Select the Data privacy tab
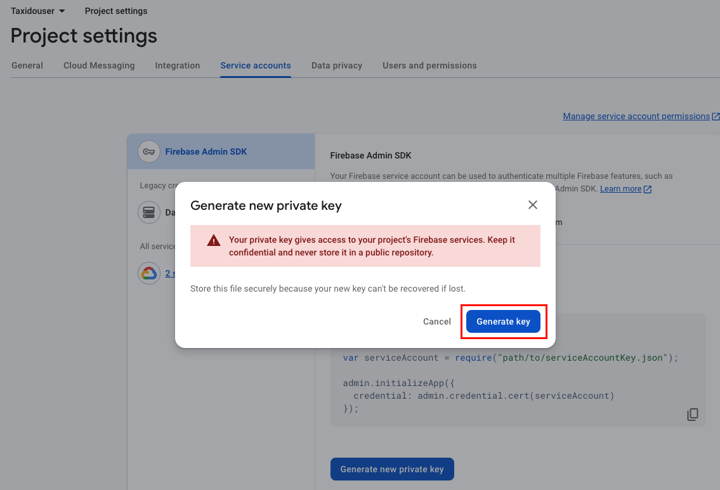The image size is (720, 490). [x=337, y=65]
